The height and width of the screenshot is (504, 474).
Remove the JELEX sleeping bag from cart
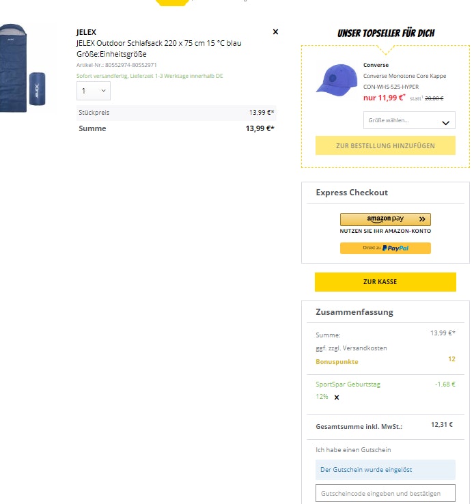click(x=275, y=31)
